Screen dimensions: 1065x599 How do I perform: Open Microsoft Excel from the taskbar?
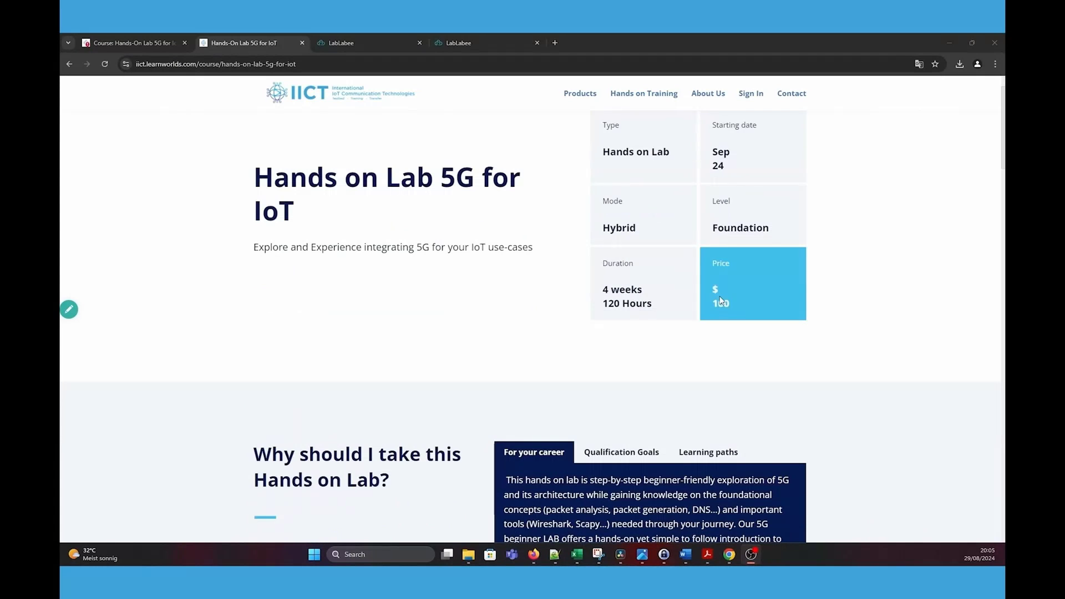coord(577,555)
